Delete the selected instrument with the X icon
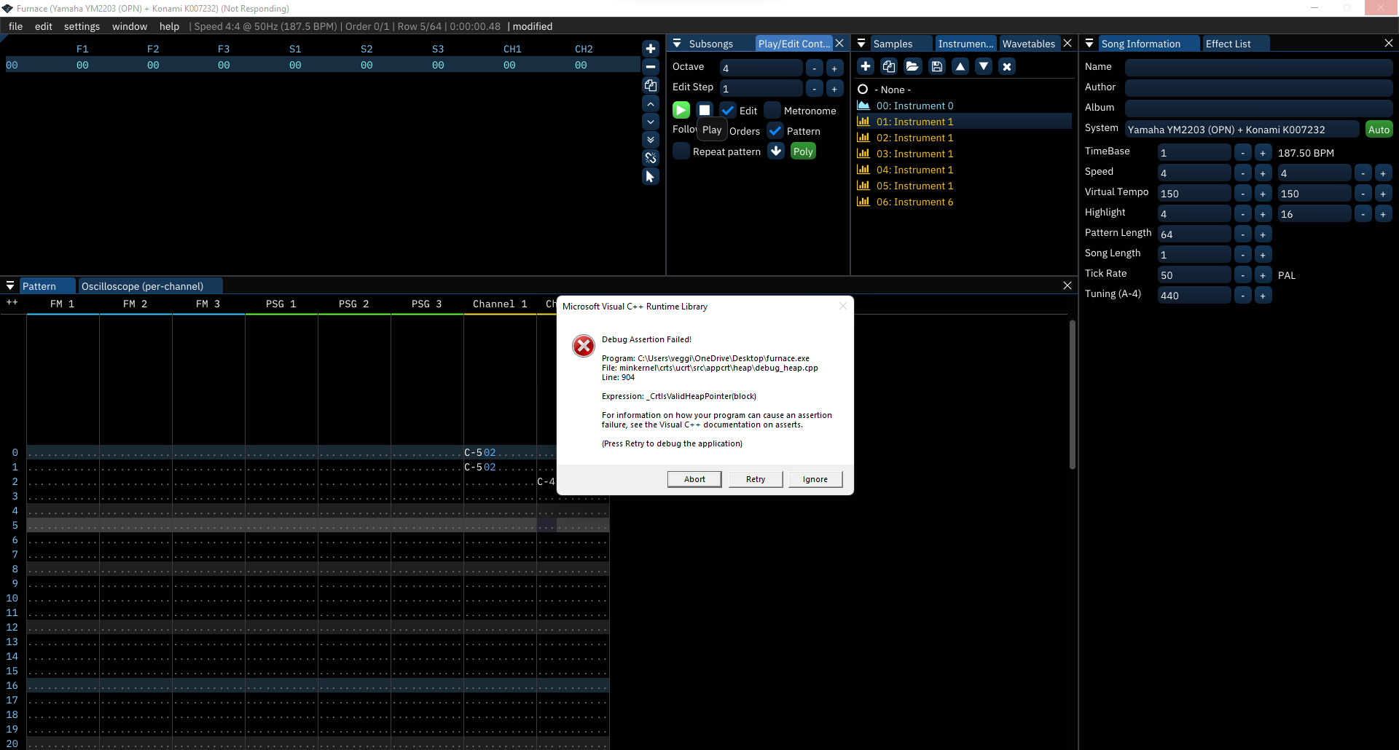 coord(1007,66)
